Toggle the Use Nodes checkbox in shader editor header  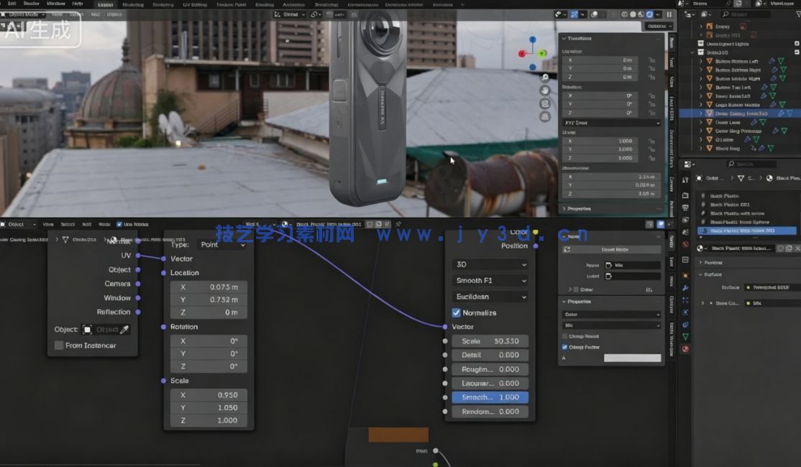pyautogui.click(x=119, y=224)
